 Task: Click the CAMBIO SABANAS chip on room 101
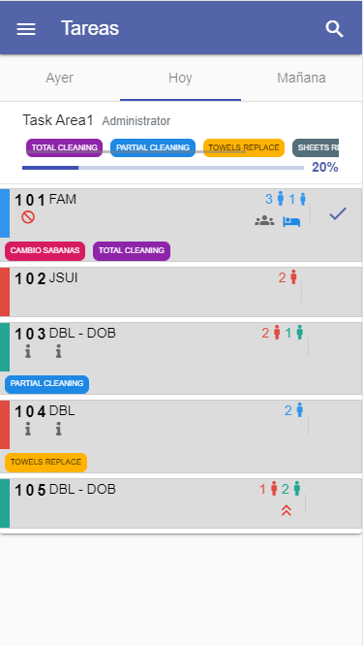pyautogui.click(x=45, y=251)
